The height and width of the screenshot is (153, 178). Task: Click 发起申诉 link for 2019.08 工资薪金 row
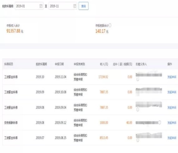pyautogui.click(x=172, y=108)
